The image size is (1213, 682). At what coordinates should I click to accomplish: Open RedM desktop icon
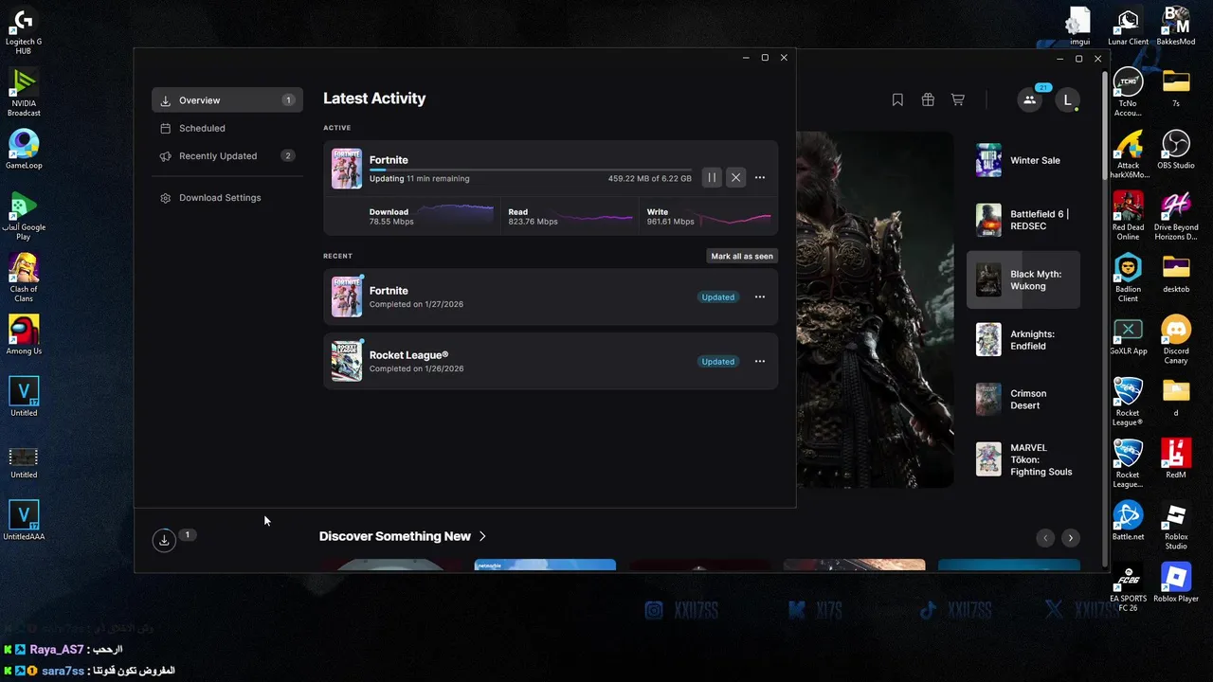click(x=1176, y=458)
